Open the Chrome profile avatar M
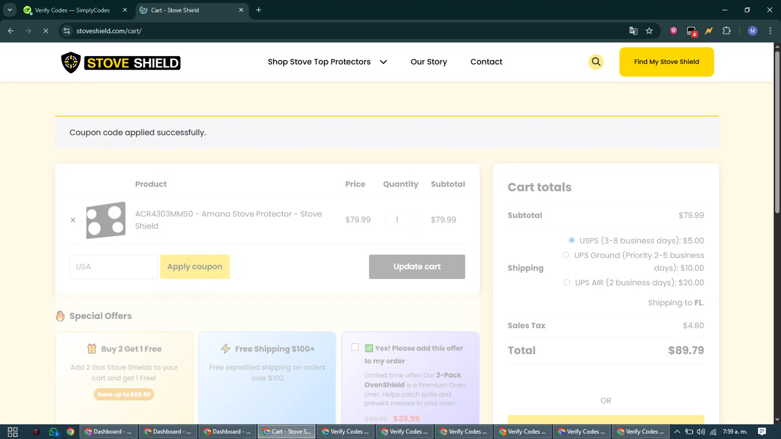 coord(752,31)
